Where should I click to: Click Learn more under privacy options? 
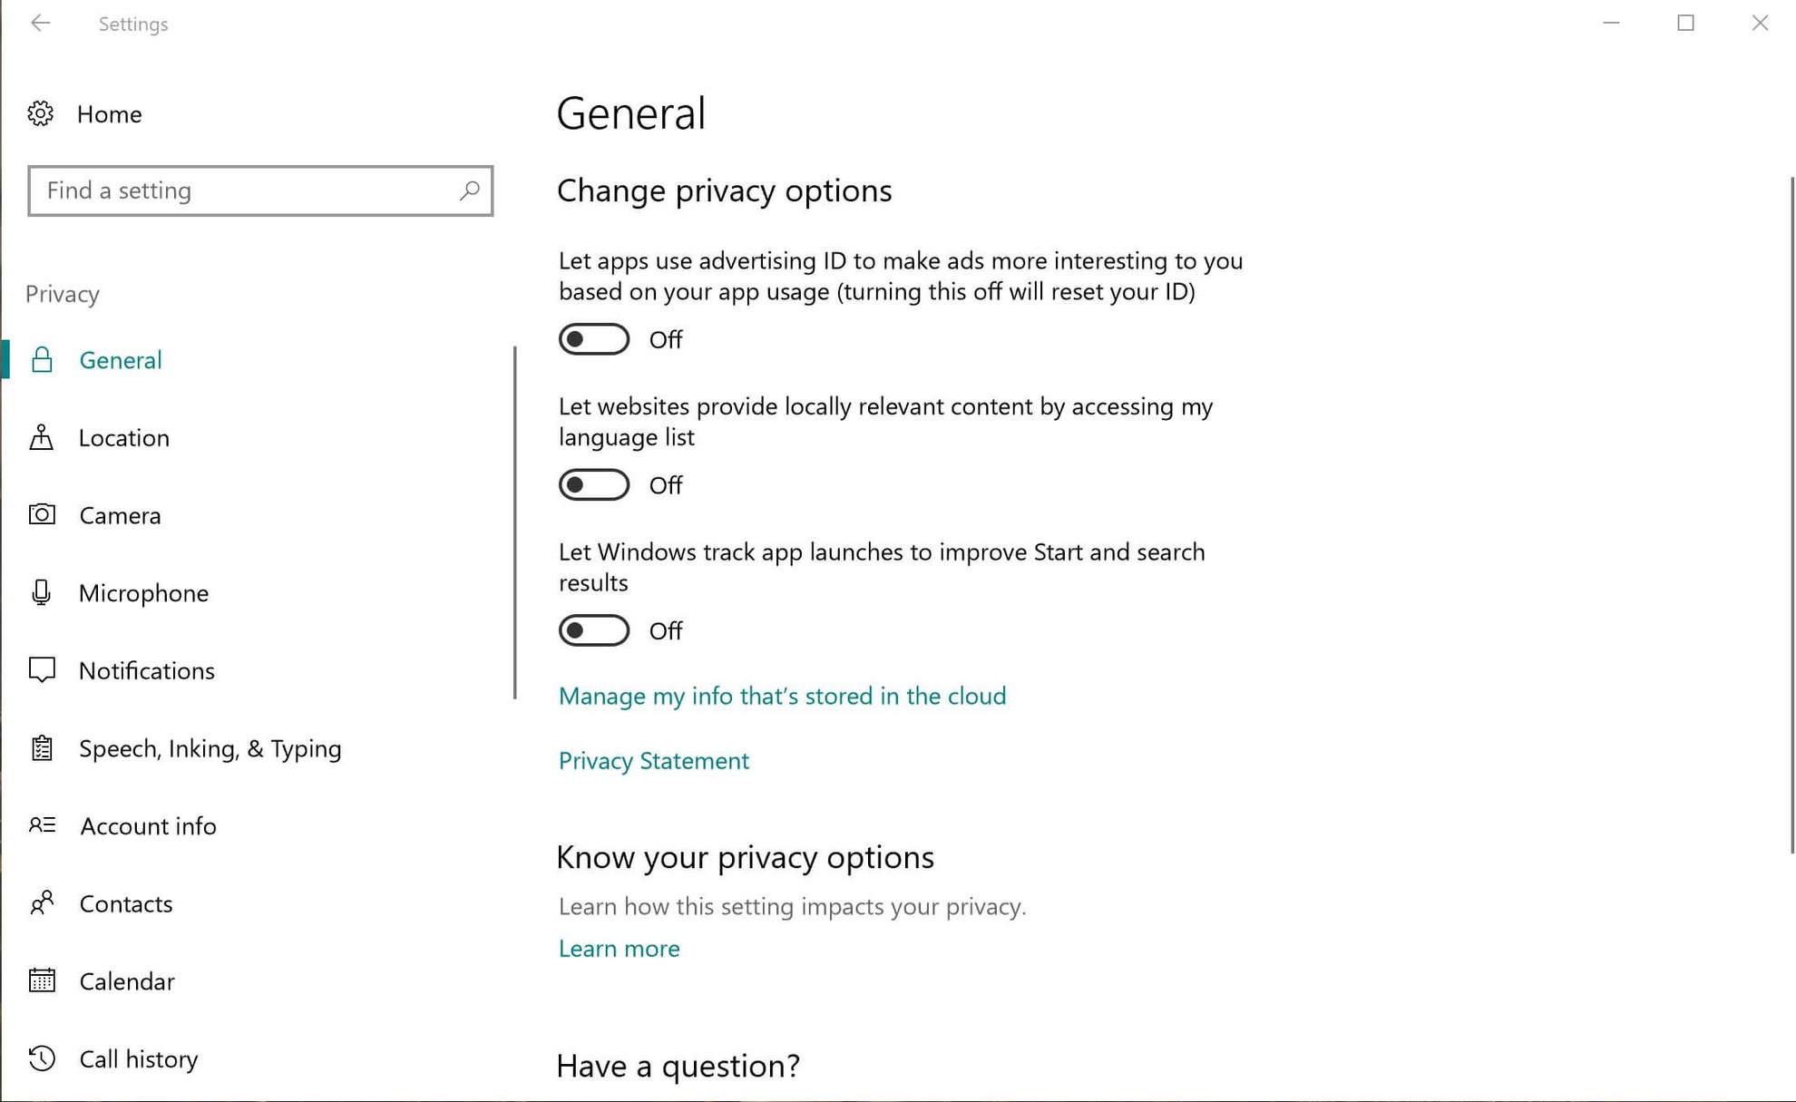(619, 948)
